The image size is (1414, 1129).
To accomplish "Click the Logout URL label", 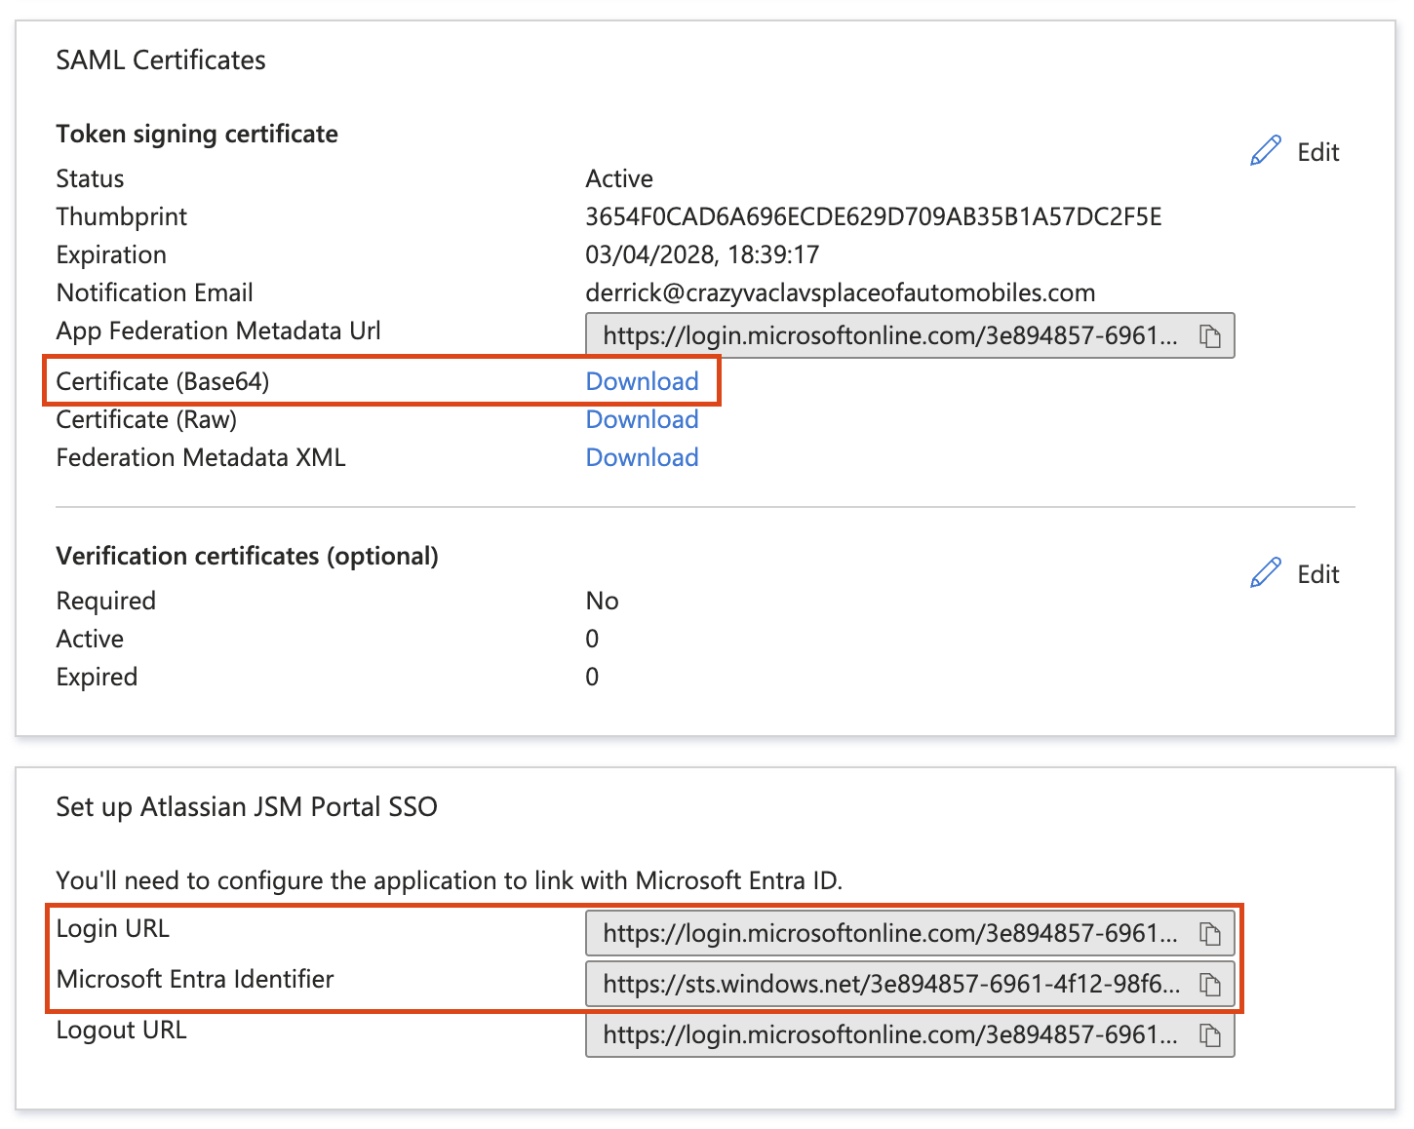I will point(121,1030).
